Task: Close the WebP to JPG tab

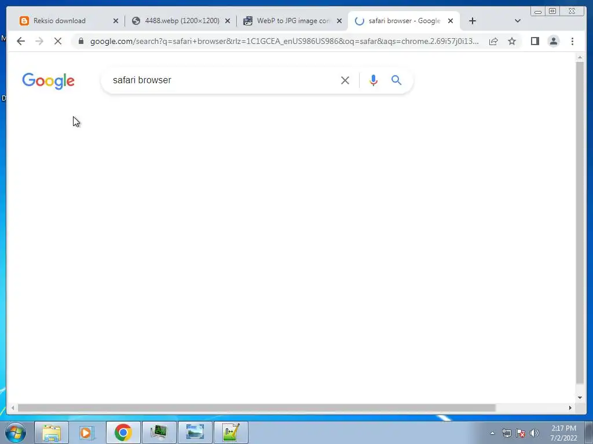Action: pyautogui.click(x=339, y=21)
